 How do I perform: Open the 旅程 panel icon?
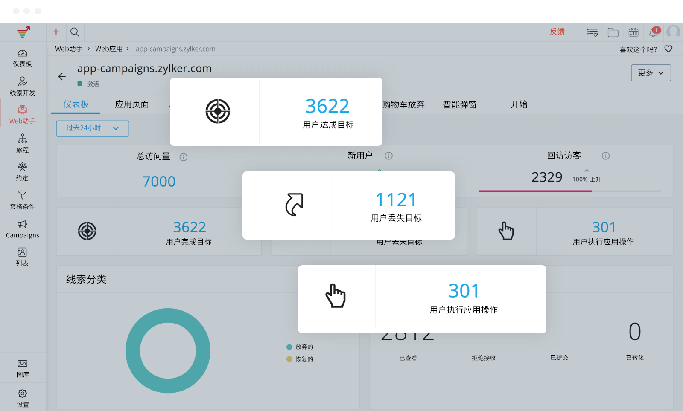[x=22, y=142]
